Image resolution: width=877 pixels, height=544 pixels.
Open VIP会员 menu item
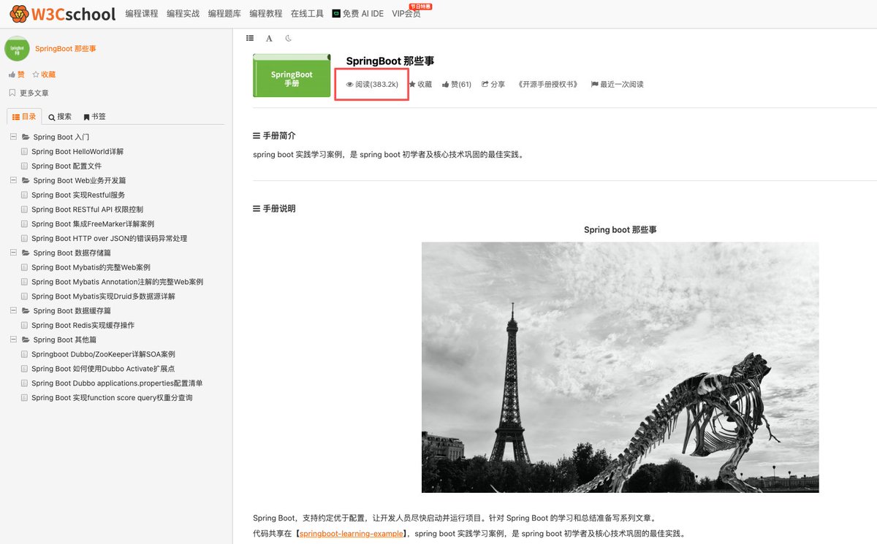(406, 14)
